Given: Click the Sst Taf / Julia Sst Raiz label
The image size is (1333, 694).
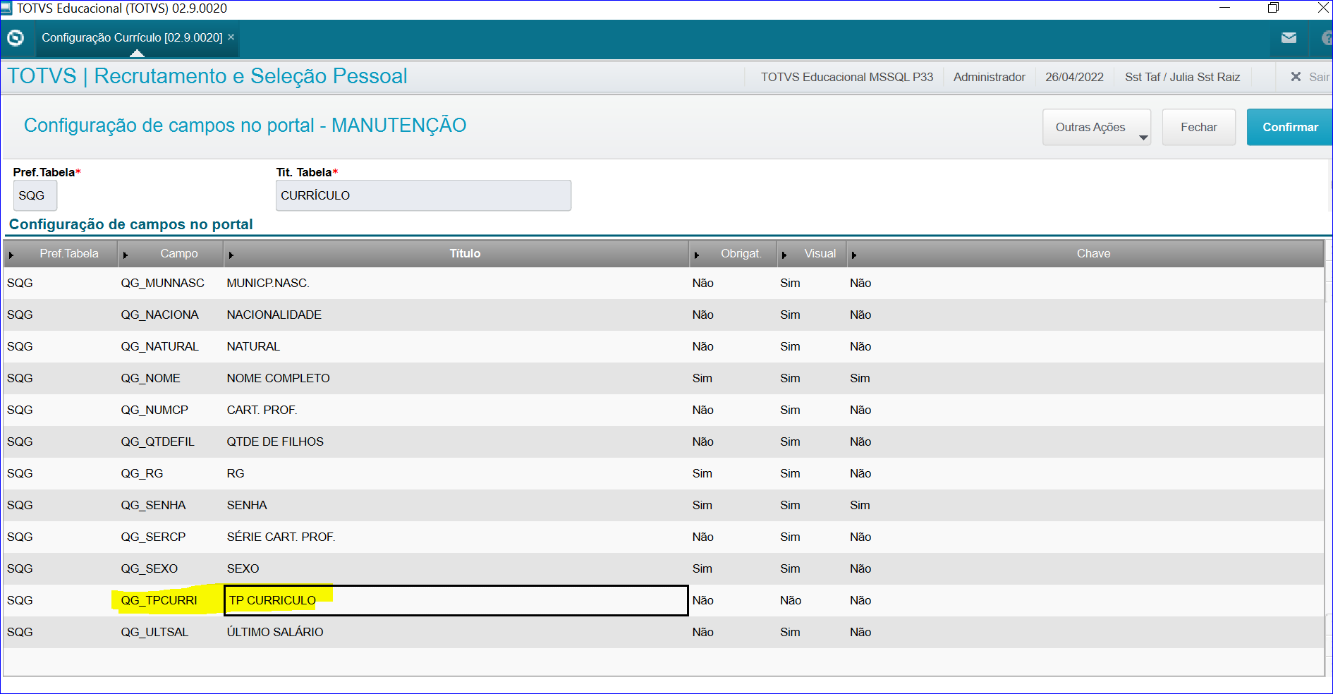Looking at the screenshot, I should point(1182,77).
